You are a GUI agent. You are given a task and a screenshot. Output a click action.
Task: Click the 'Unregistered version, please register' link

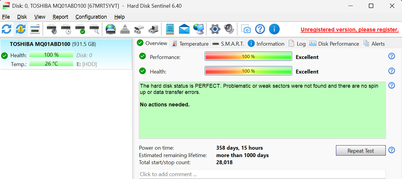pos(350,30)
